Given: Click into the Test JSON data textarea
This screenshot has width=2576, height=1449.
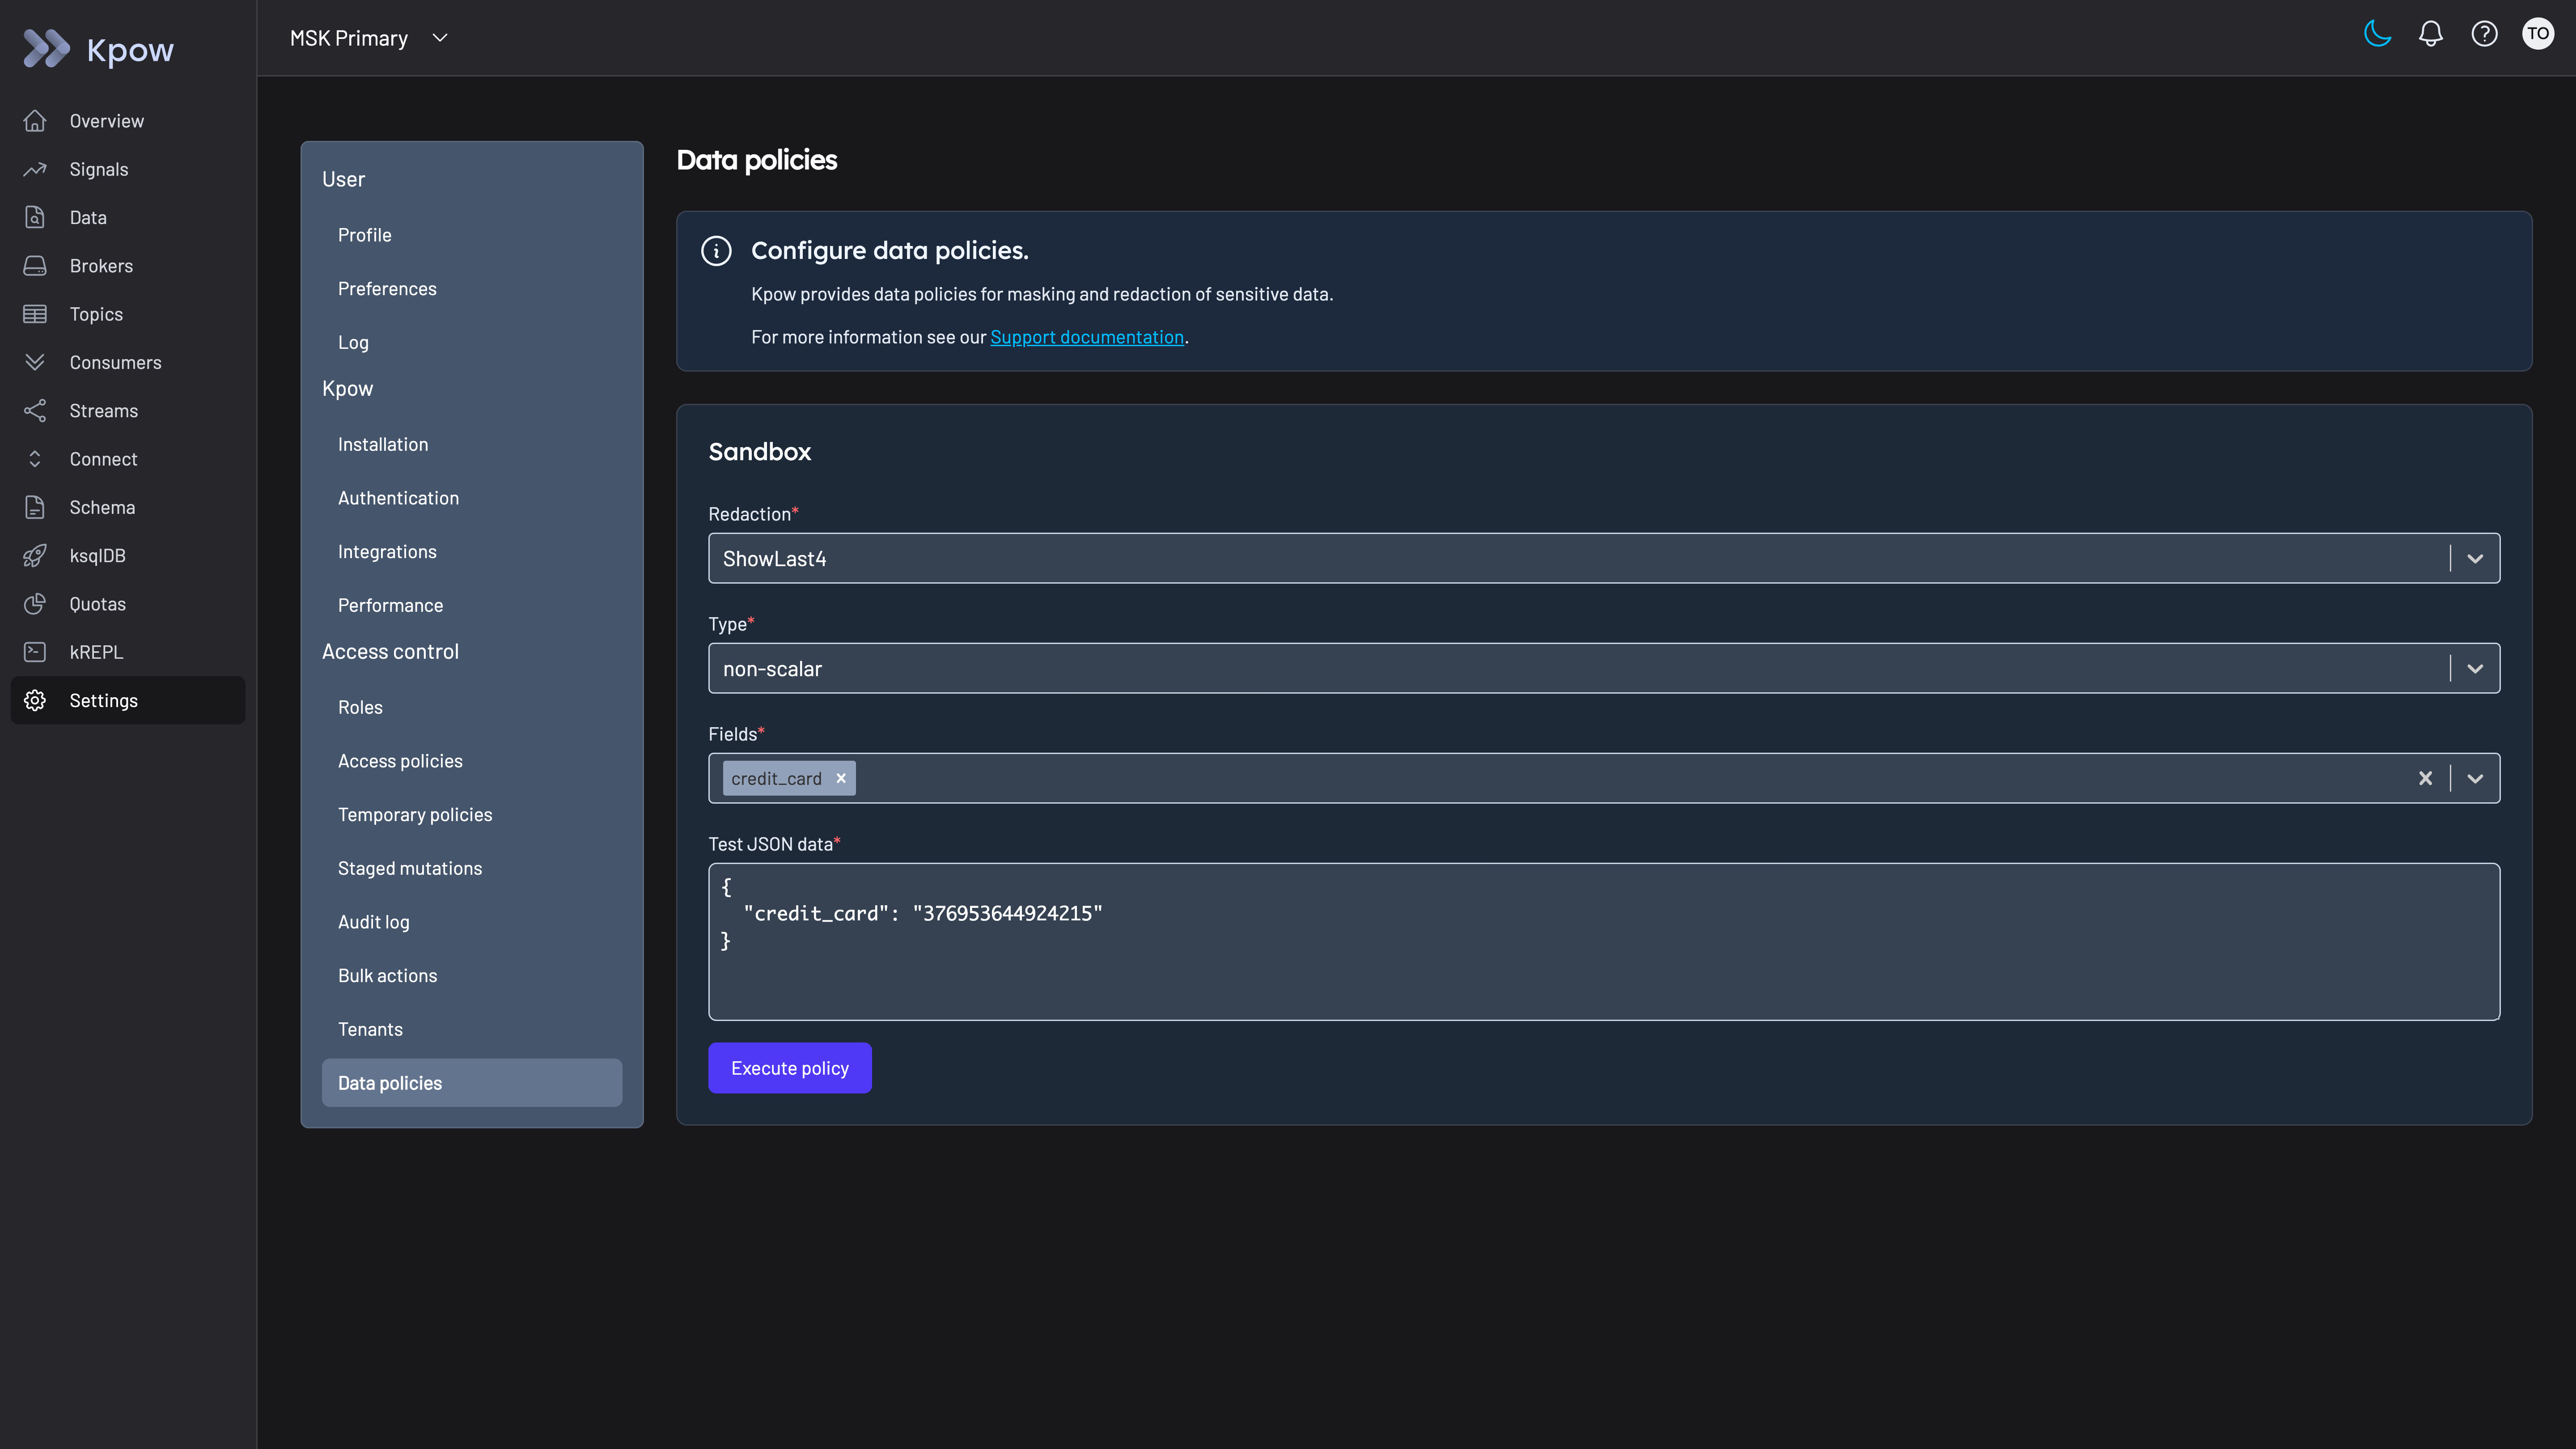Looking at the screenshot, I should (1604, 942).
